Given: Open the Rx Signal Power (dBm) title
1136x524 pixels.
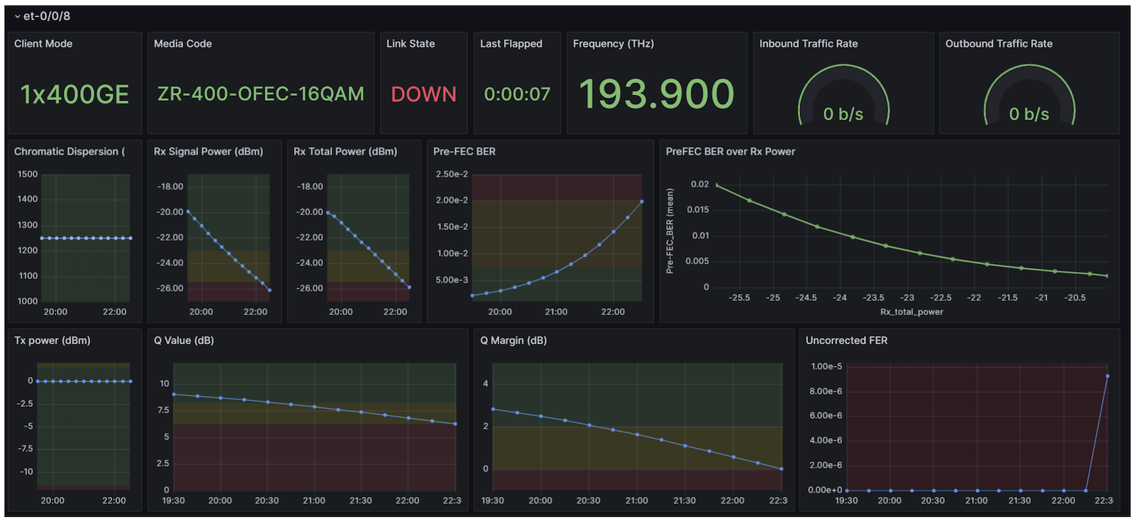Looking at the screenshot, I should tap(209, 151).
